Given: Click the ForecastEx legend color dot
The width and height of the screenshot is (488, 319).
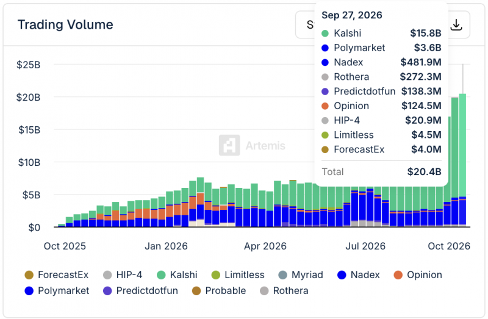Looking at the screenshot, I should [29, 275].
